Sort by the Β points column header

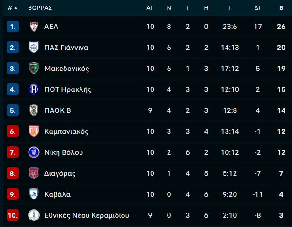[281, 8]
